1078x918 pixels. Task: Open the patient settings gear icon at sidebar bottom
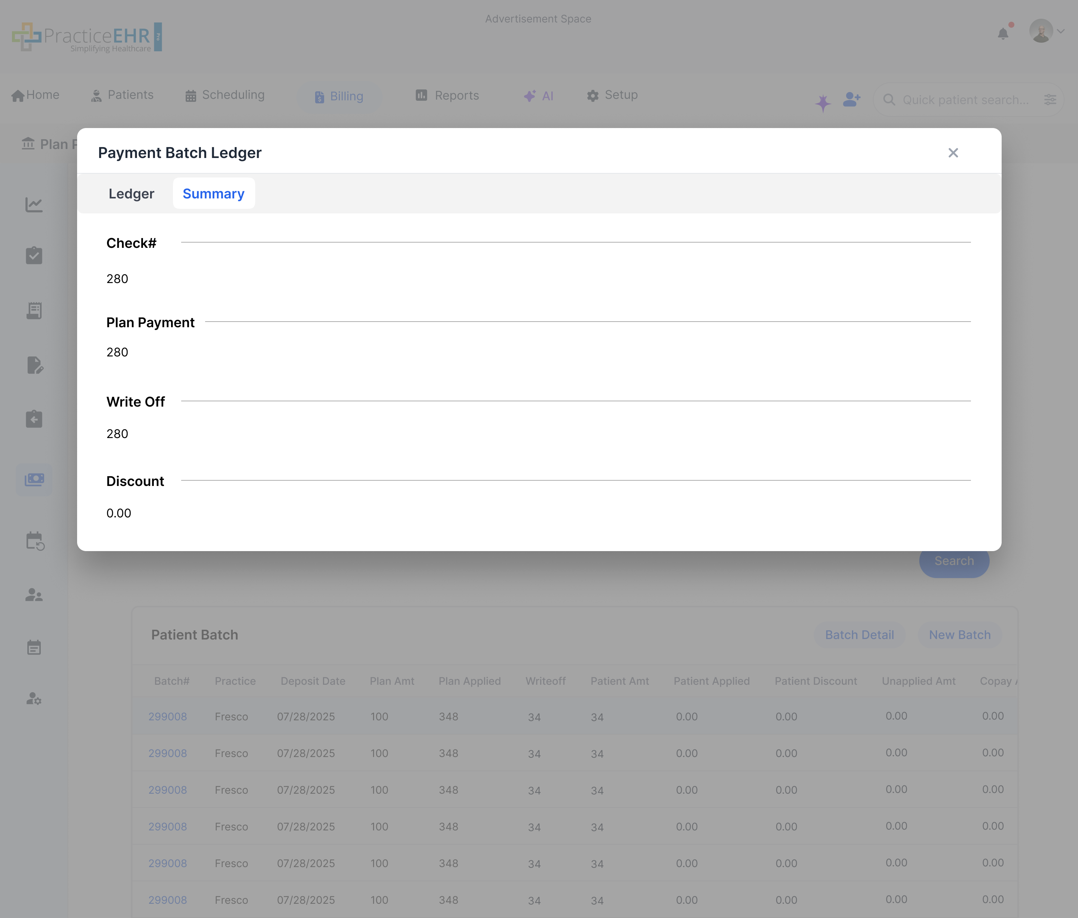pyautogui.click(x=34, y=699)
